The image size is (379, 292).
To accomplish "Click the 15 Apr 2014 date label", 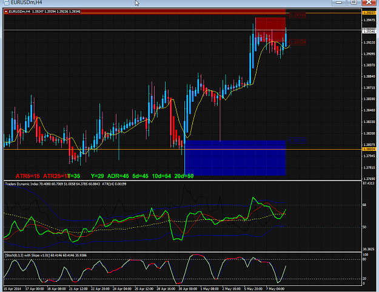I will (x=12, y=289).
